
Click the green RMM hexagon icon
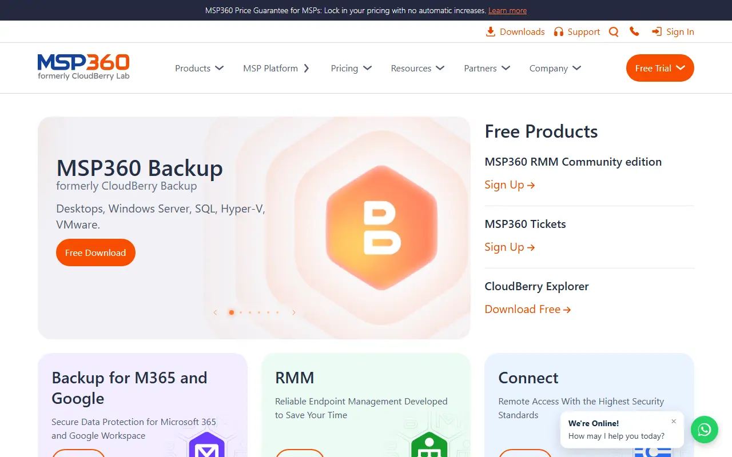(x=429, y=446)
